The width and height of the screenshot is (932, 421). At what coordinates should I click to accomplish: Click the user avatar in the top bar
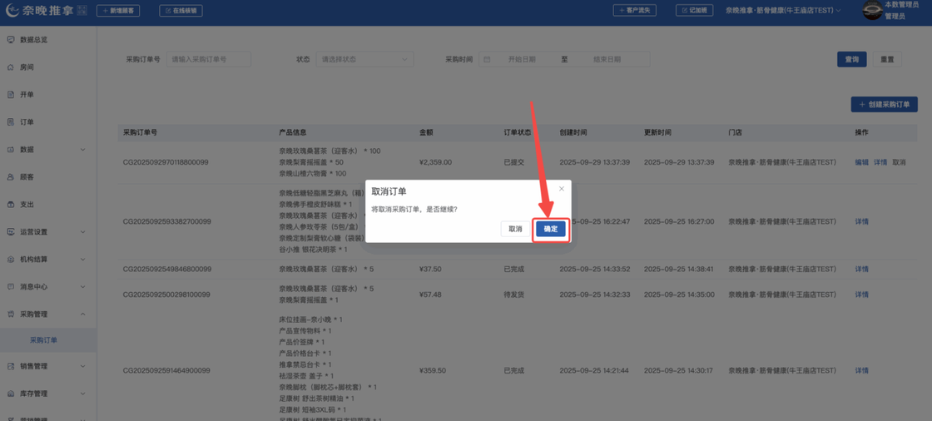[x=873, y=11]
